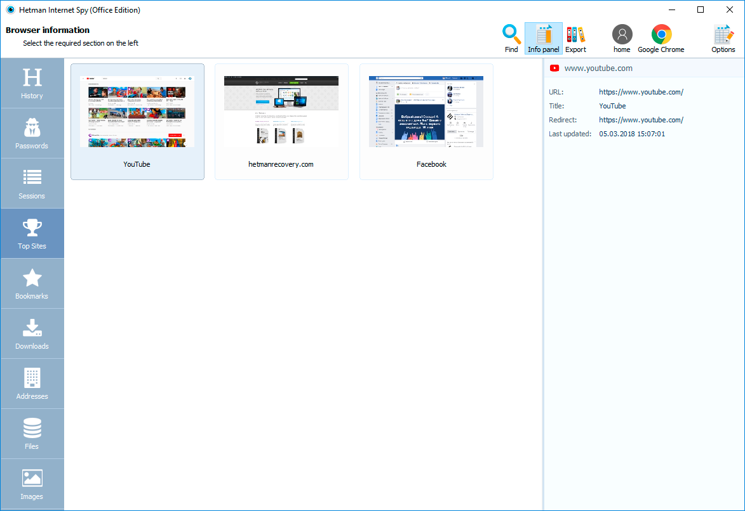Viewport: 745px width, 511px height.
Task: Click the Export toolbar icon
Action: (x=575, y=39)
